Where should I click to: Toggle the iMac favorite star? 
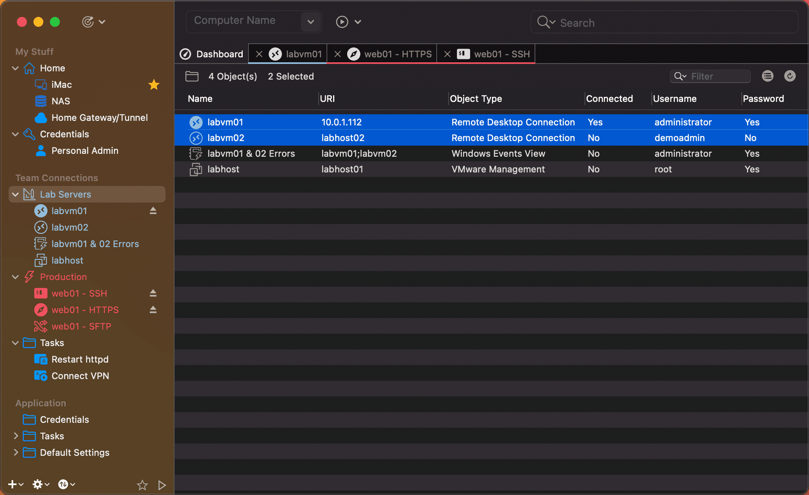click(154, 85)
